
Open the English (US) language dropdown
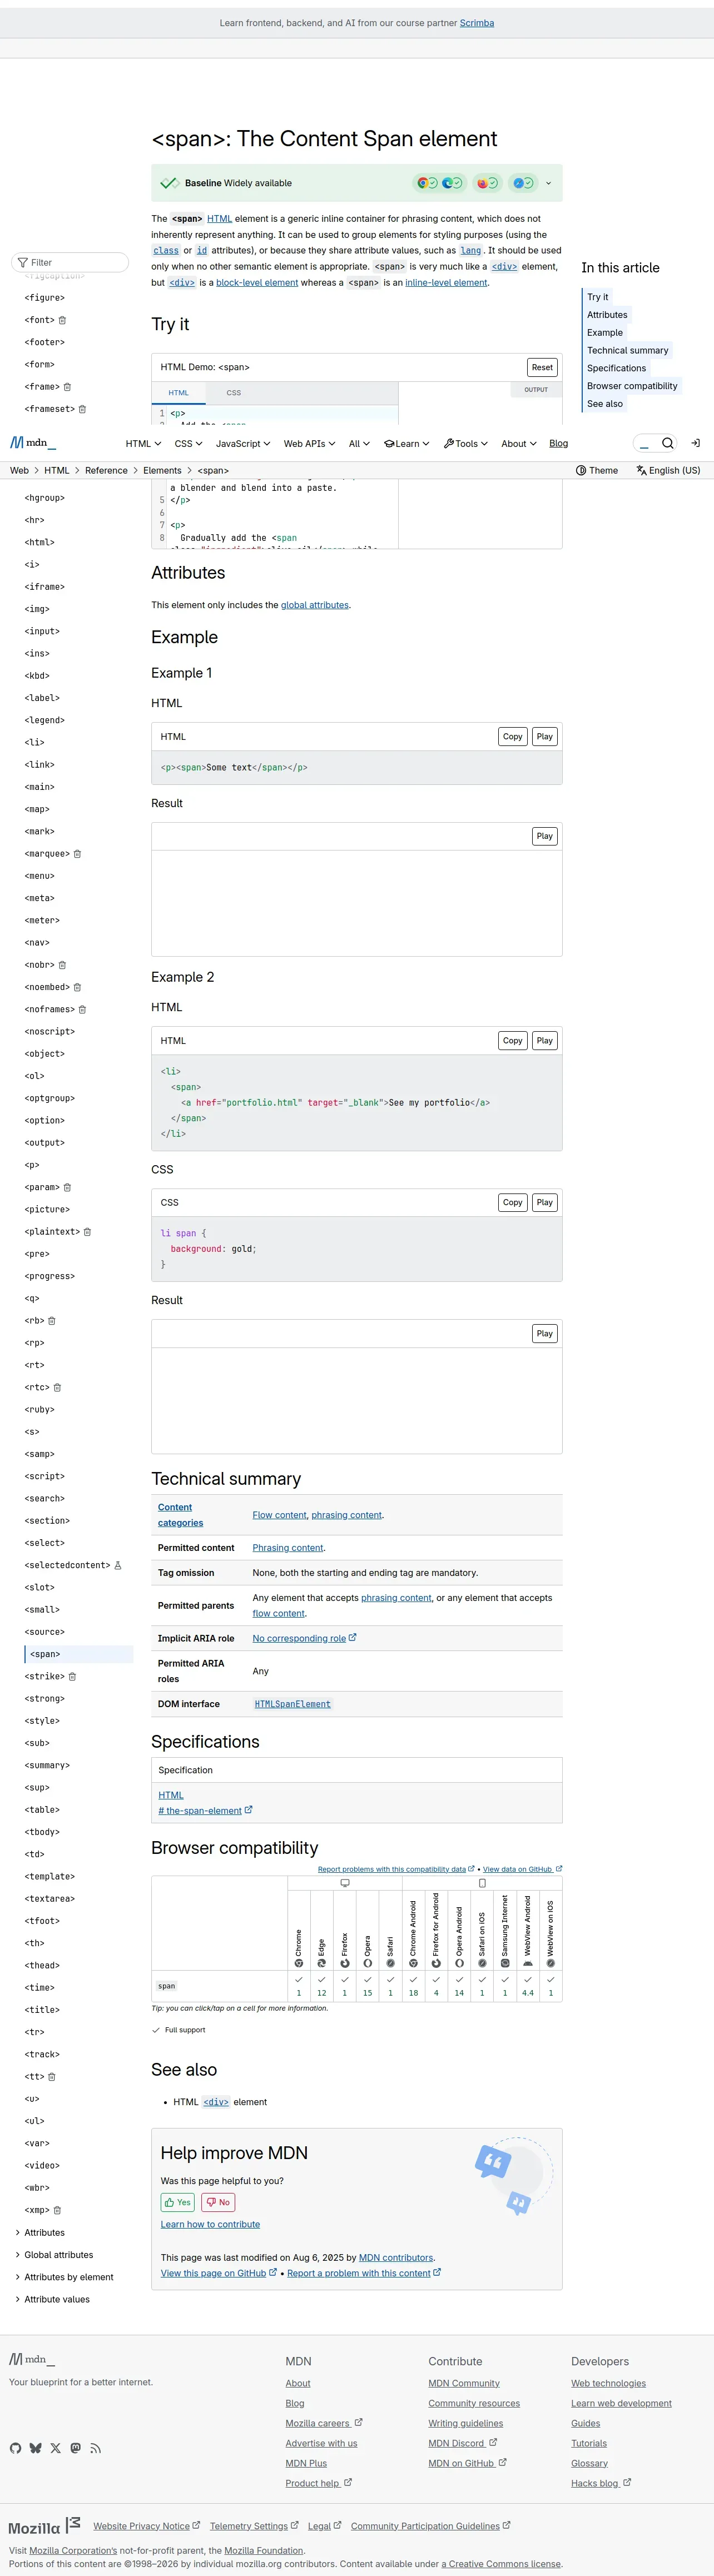(668, 470)
